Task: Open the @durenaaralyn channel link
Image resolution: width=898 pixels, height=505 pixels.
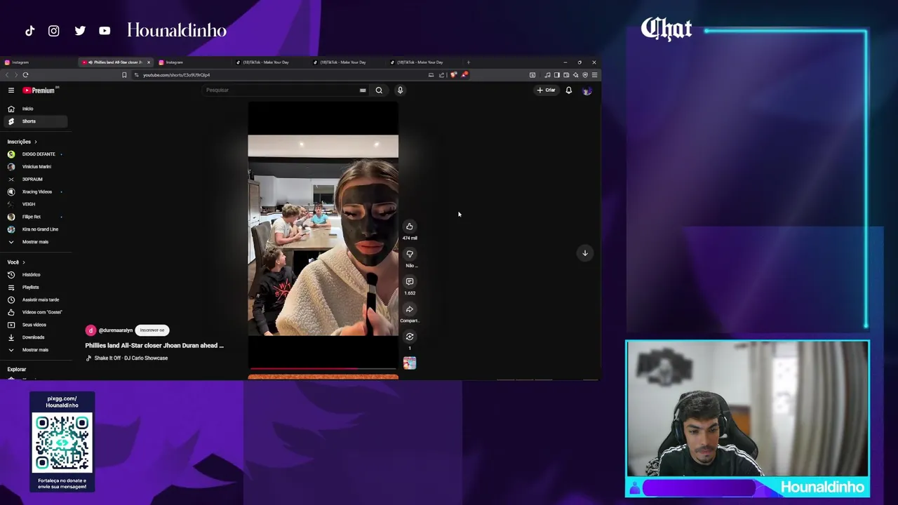Action: (116, 330)
